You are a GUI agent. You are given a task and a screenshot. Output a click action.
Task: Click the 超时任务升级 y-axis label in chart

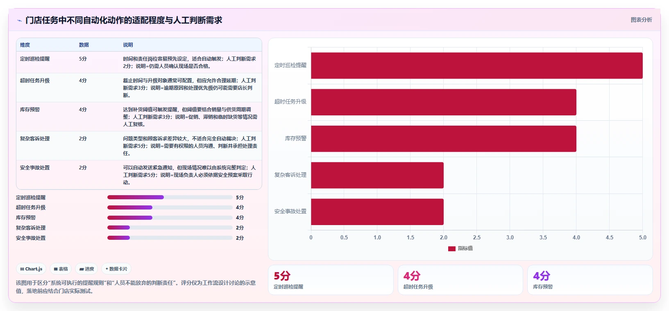290,102
